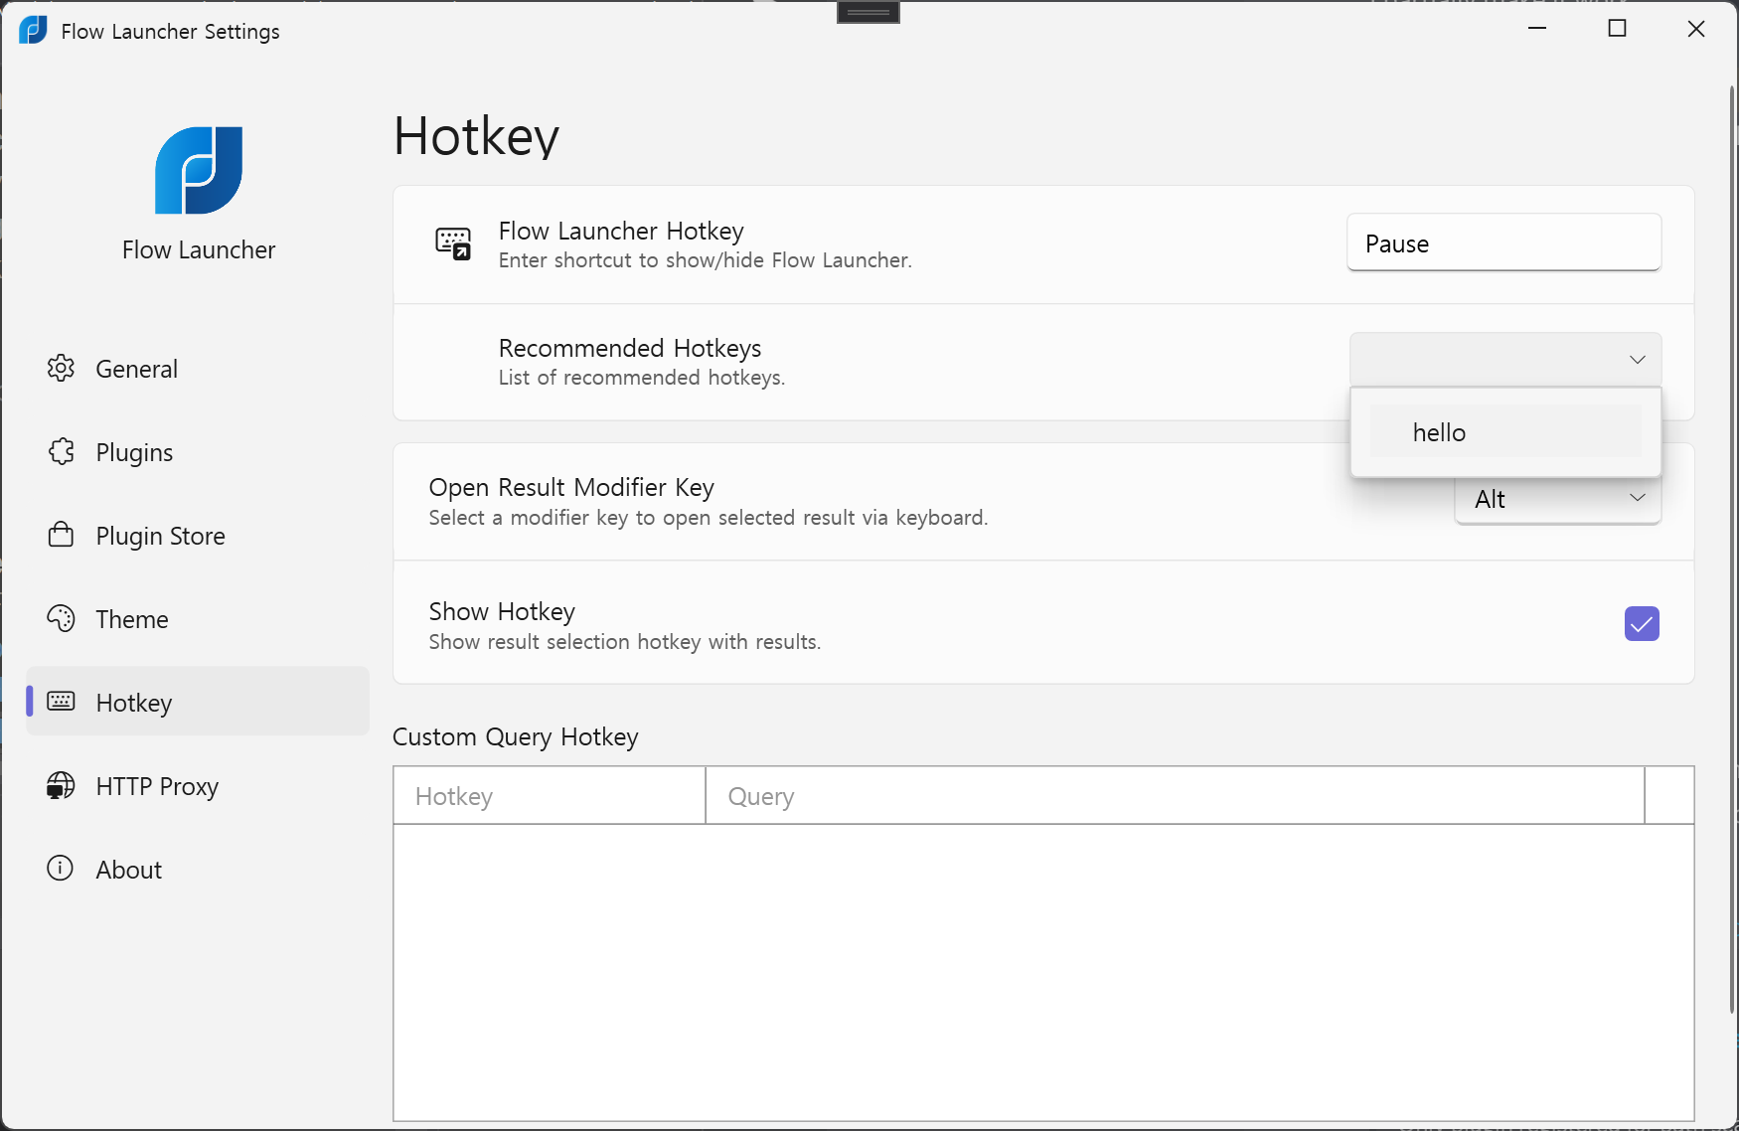Open the About page
The image size is (1739, 1131).
(198, 870)
